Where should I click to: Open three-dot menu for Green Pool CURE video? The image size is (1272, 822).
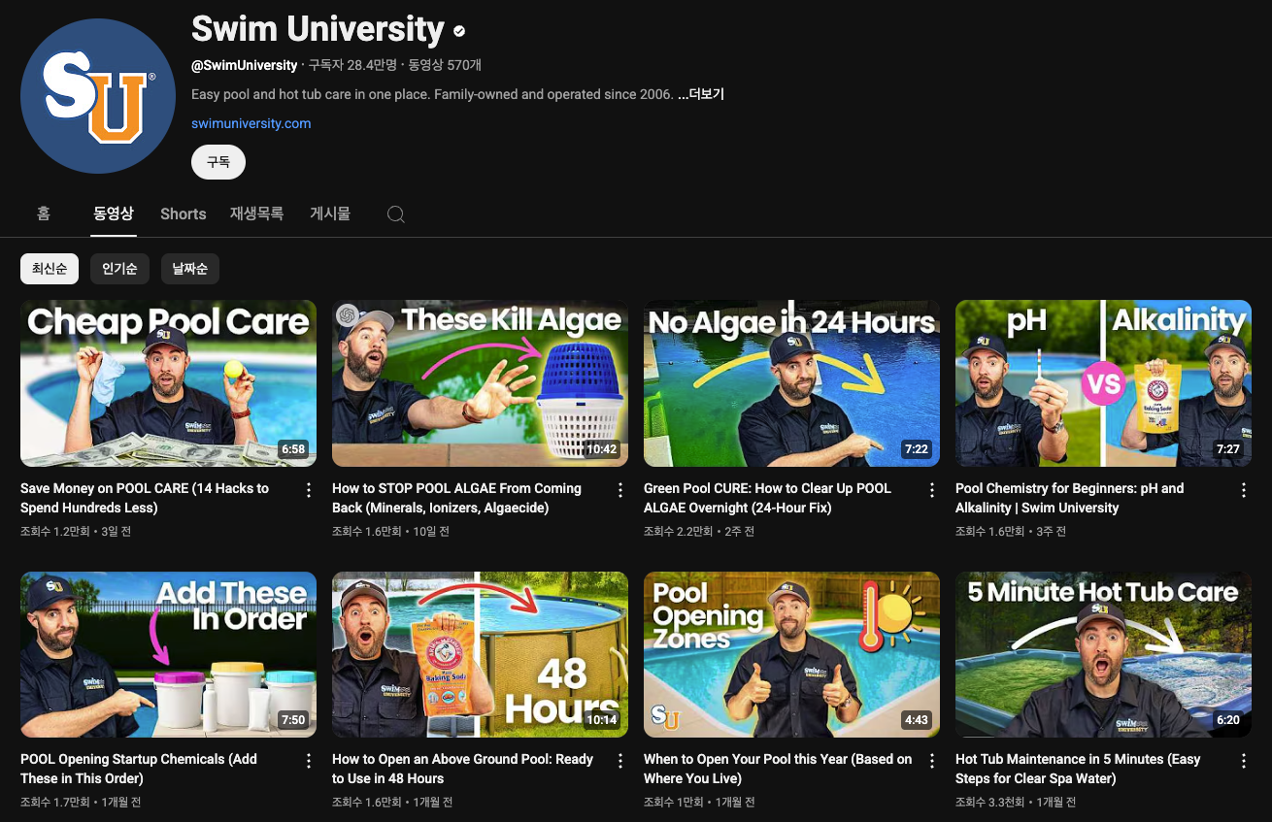point(932,490)
